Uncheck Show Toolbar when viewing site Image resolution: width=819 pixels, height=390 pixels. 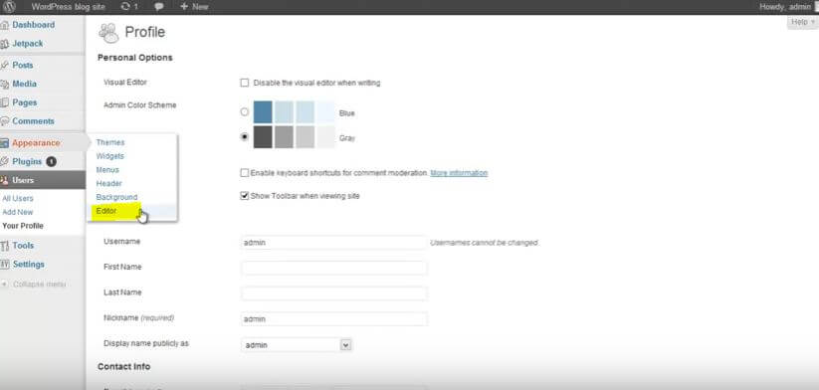(x=245, y=196)
